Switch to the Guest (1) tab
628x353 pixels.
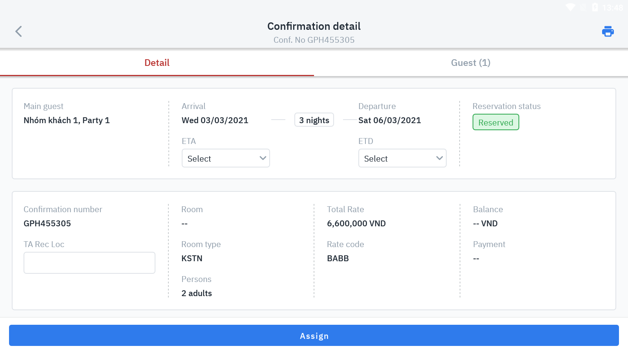coord(471,63)
